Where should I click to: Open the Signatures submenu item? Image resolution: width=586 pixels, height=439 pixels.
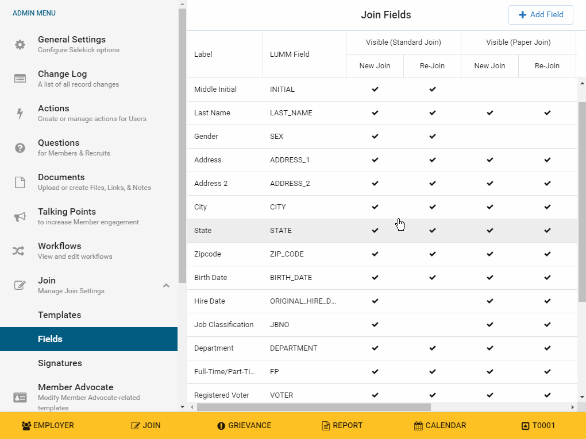[60, 363]
